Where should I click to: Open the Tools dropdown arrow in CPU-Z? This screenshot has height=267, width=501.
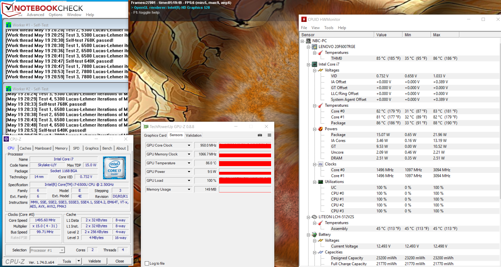pyautogui.click(x=79, y=261)
